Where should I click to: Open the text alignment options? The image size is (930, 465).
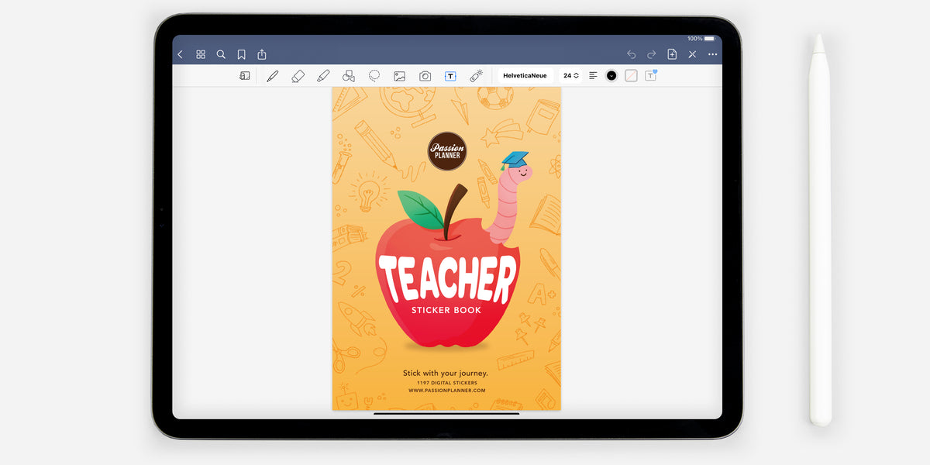click(592, 75)
